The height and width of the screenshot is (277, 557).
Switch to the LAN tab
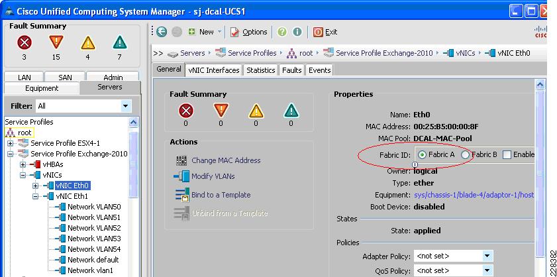pyautogui.click(x=24, y=77)
